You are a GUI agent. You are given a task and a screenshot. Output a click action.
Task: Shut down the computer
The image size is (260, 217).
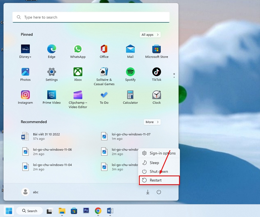[159, 171]
